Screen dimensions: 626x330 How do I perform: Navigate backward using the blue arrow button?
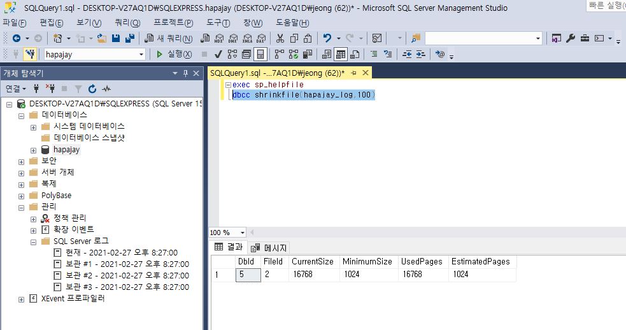click(17, 38)
